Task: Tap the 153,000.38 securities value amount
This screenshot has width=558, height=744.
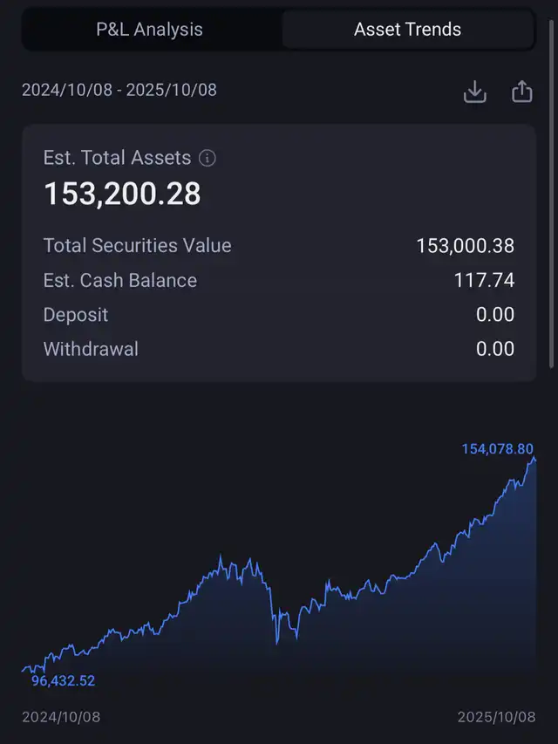Action: coord(465,246)
